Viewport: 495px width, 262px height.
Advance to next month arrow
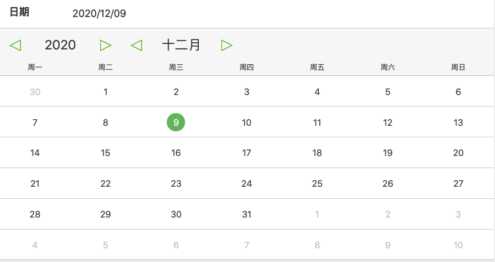coord(226,45)
